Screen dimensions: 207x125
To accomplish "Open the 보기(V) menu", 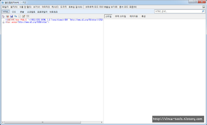I will click(x=37, y=7).
